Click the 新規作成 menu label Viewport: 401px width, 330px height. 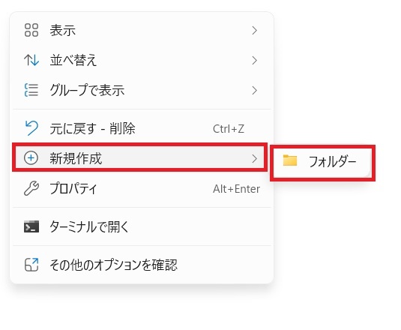(76, 158)
